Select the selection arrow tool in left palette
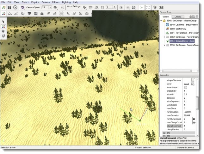The width and height of the screenshot is (204, 154). tap(3, 22)
